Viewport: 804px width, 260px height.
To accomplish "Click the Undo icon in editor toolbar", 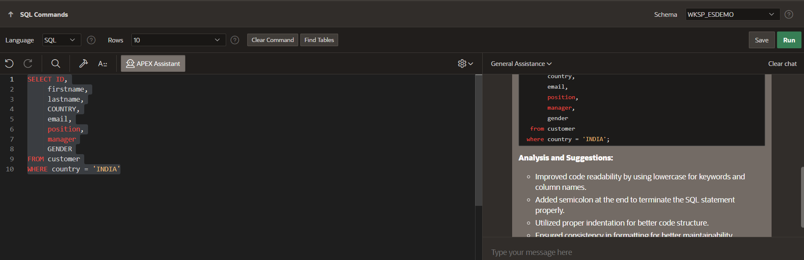I will point(9,63).
